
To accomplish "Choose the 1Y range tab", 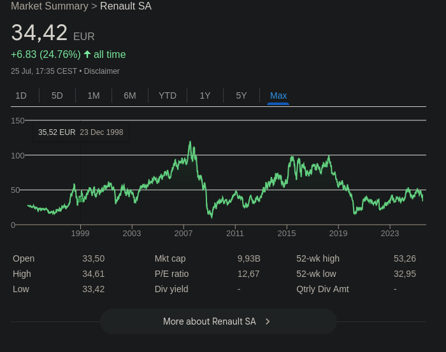I will pos(205,95).
